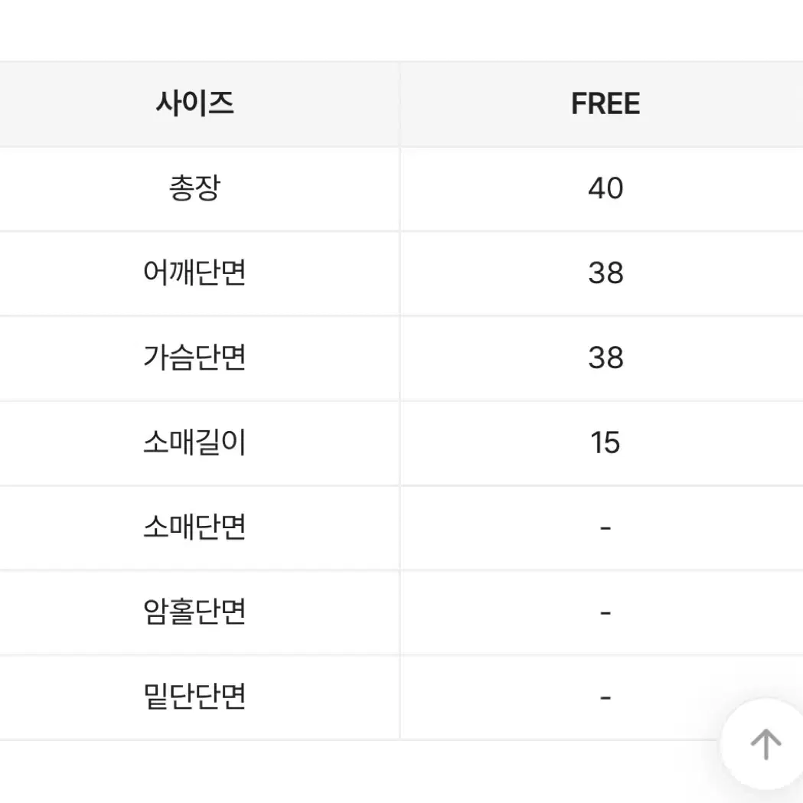803x803 pixels.
Task: Click the 총장 row label
Action: 194,188
